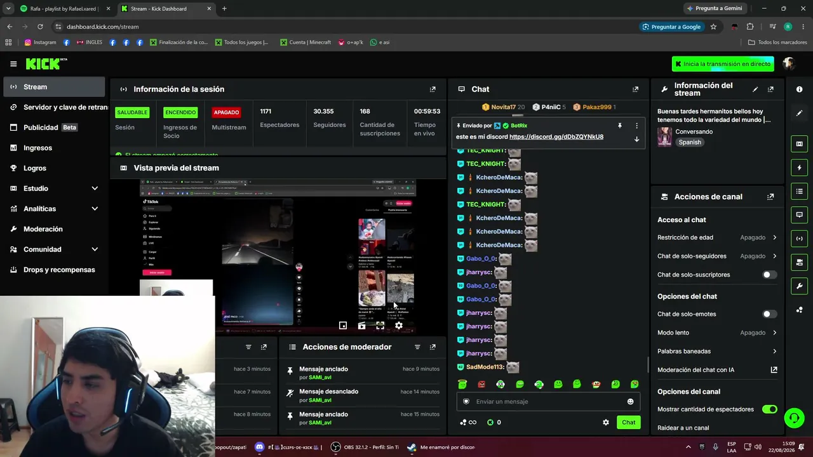Switch to the Rafa playlist browser tab
The image size is (813, 457).
[64, 9]
